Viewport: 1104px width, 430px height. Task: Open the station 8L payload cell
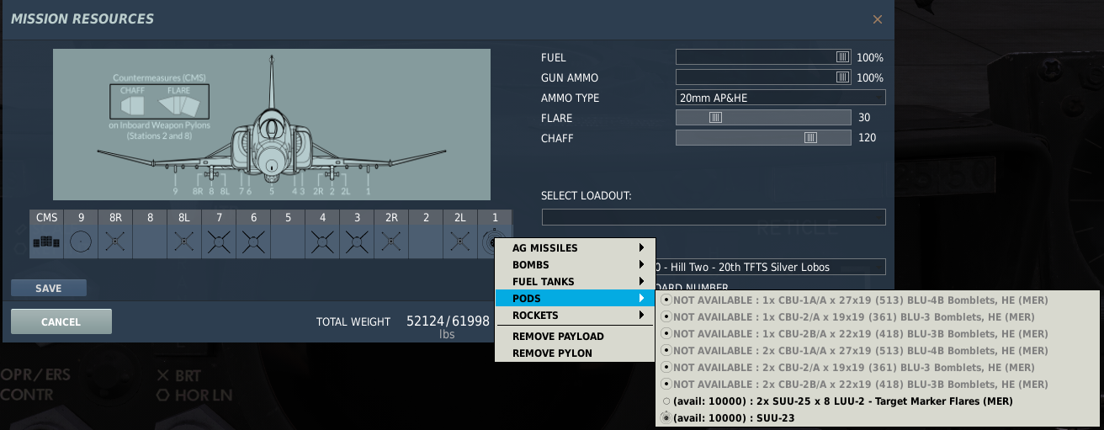tap(184, 242)
